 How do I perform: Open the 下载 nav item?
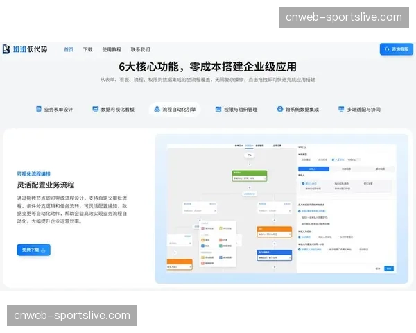click(x=88, y=49)
